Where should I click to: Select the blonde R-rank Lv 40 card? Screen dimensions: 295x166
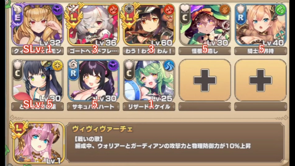click(x=261, y=25)
